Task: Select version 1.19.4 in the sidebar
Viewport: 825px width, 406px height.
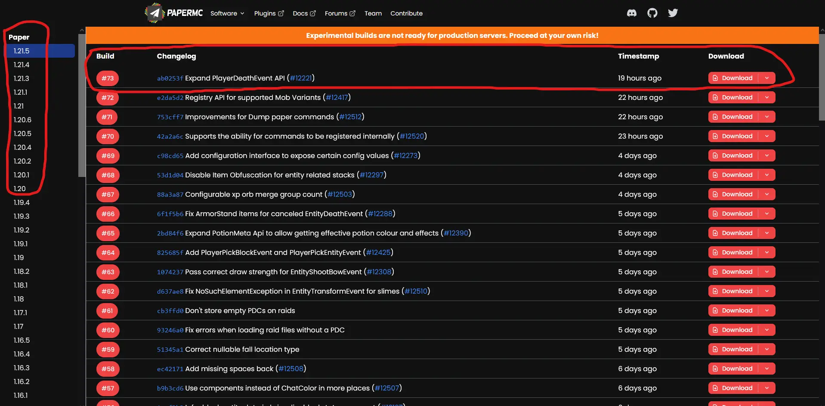Action: click(x=22, y=202)
